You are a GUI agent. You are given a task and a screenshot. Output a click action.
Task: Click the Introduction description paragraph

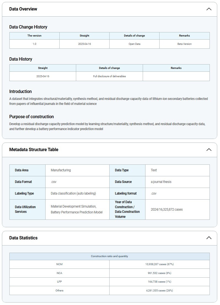[108, 101]
